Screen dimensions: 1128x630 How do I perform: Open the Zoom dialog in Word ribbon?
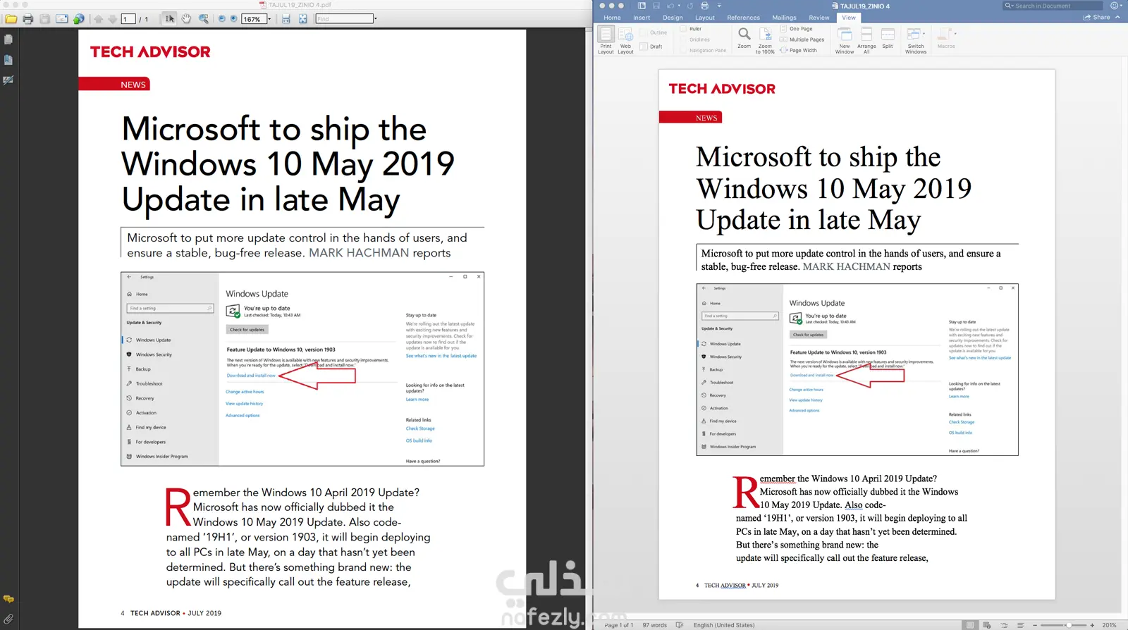[744, 38]
